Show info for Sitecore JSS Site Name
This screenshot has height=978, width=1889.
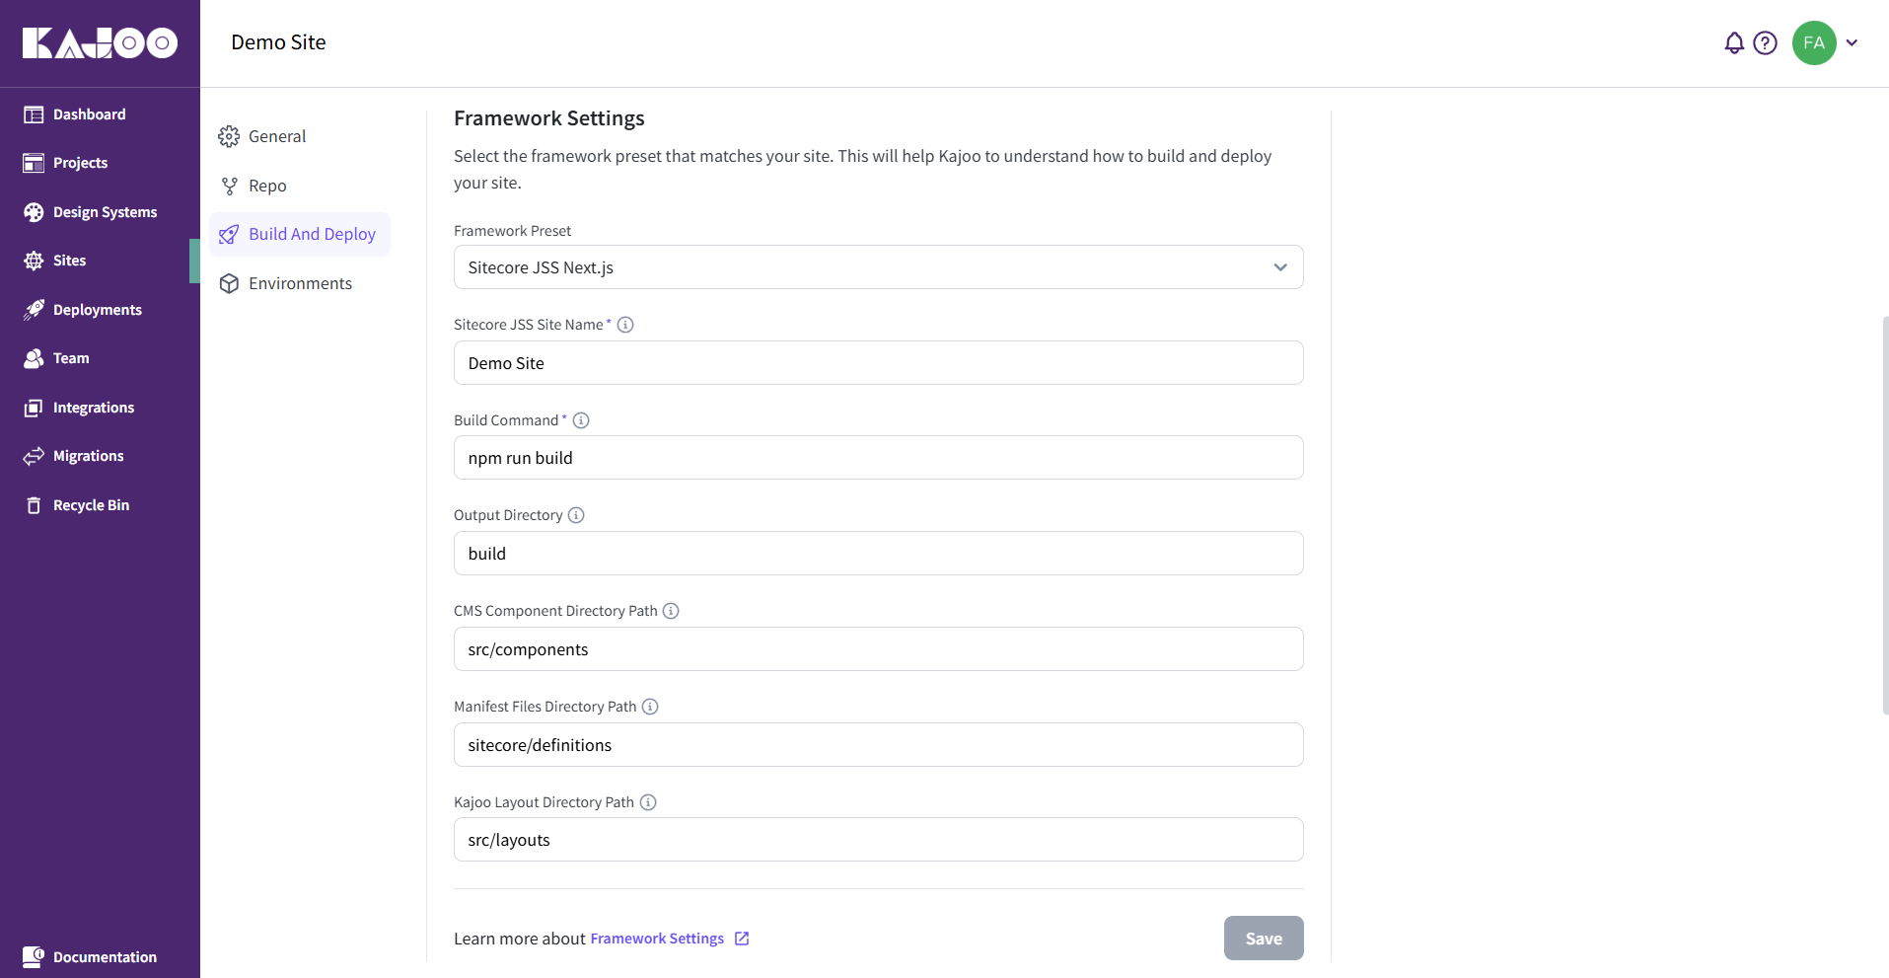[x=625, y=325]
